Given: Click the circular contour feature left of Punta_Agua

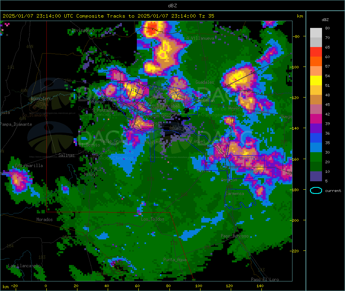Looking at the screenshot, I should (x=118, y=265).
